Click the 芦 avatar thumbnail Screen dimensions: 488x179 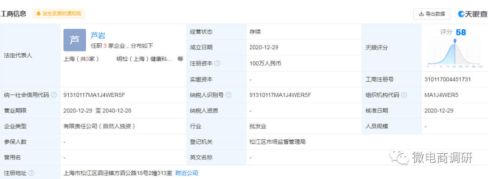pos(75,40)
